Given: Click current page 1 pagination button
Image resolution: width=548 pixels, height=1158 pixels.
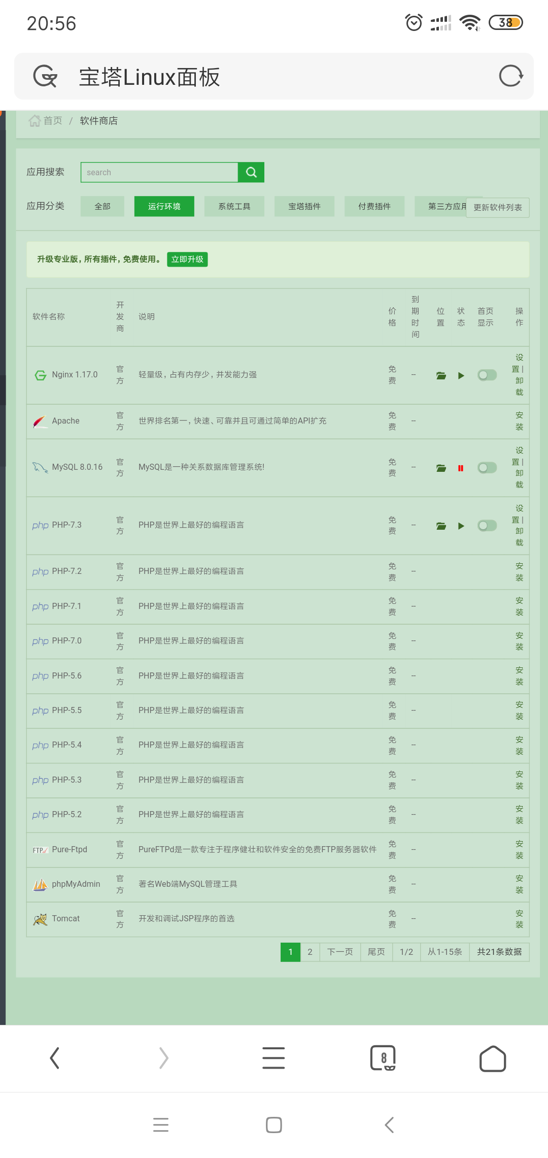Looking at the screenshot, I should click(290, 952).
